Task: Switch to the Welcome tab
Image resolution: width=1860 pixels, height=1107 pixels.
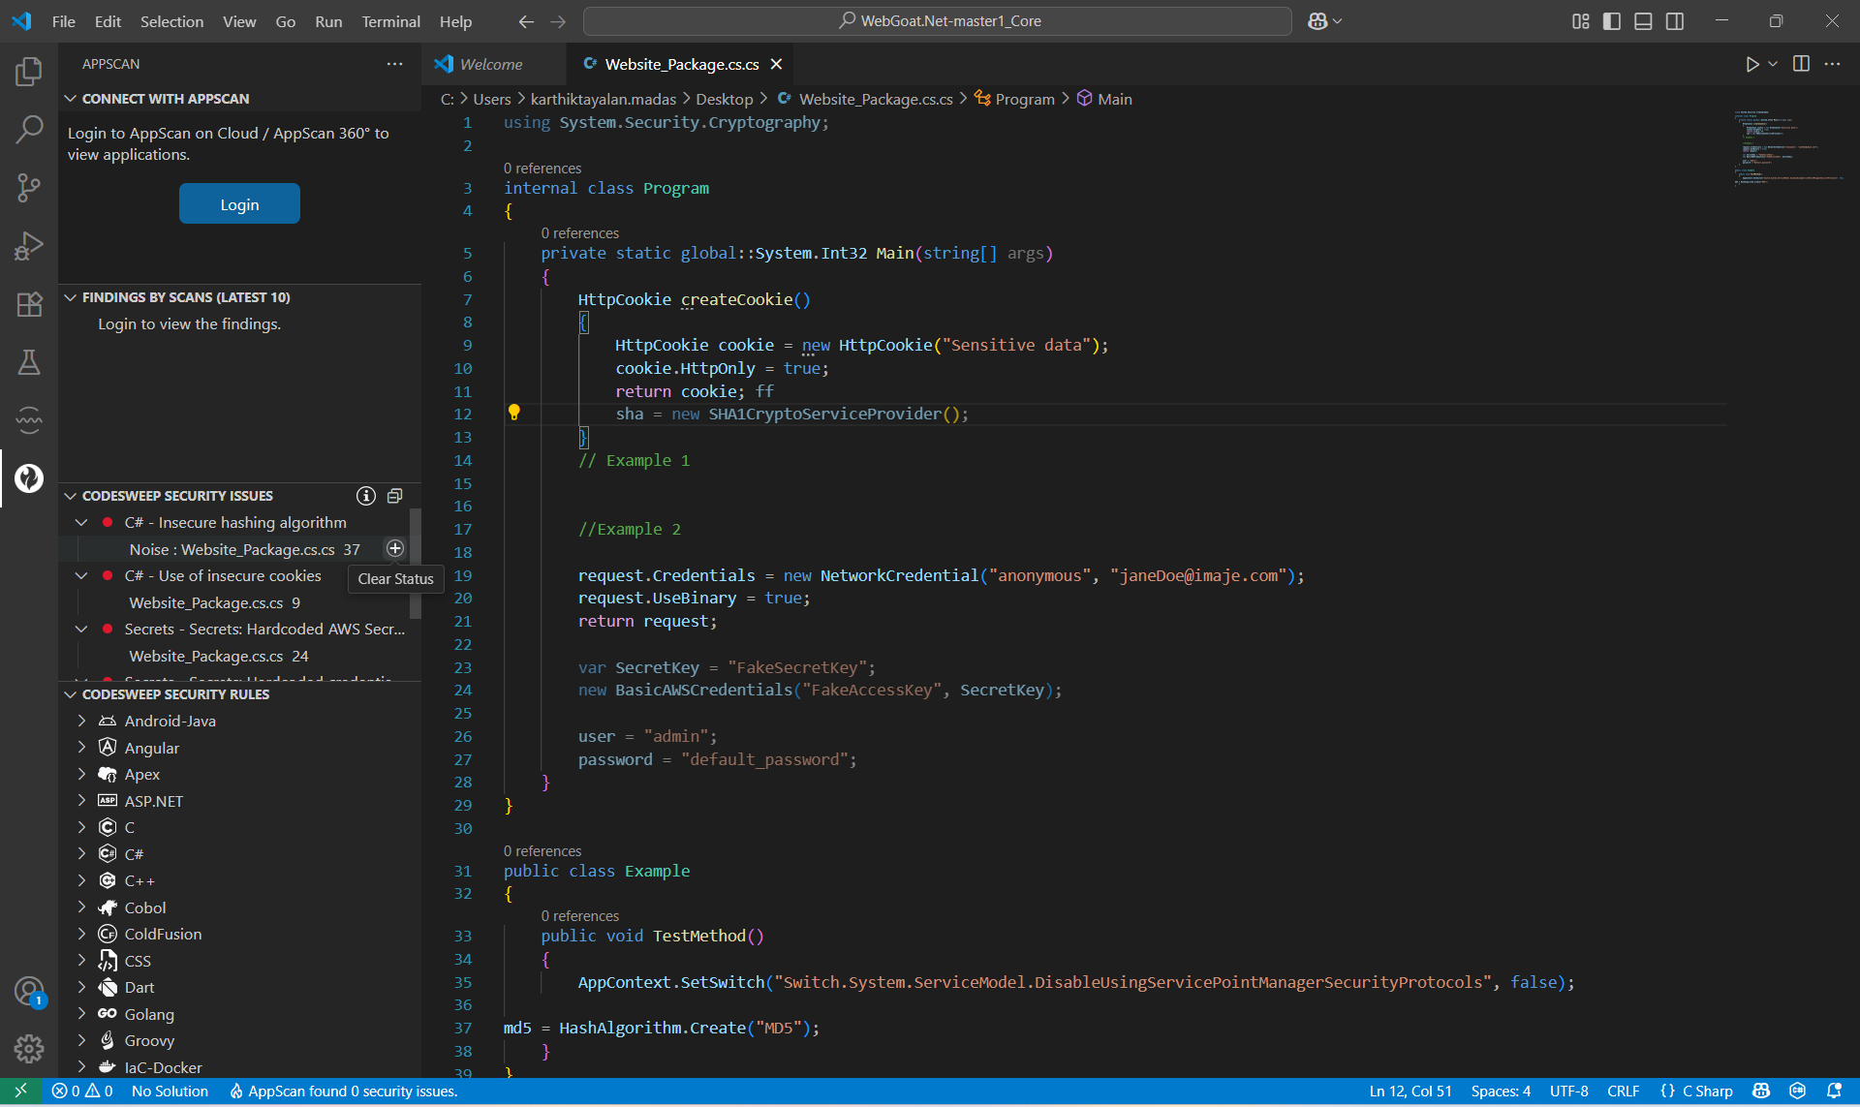Action: point(491,64)
